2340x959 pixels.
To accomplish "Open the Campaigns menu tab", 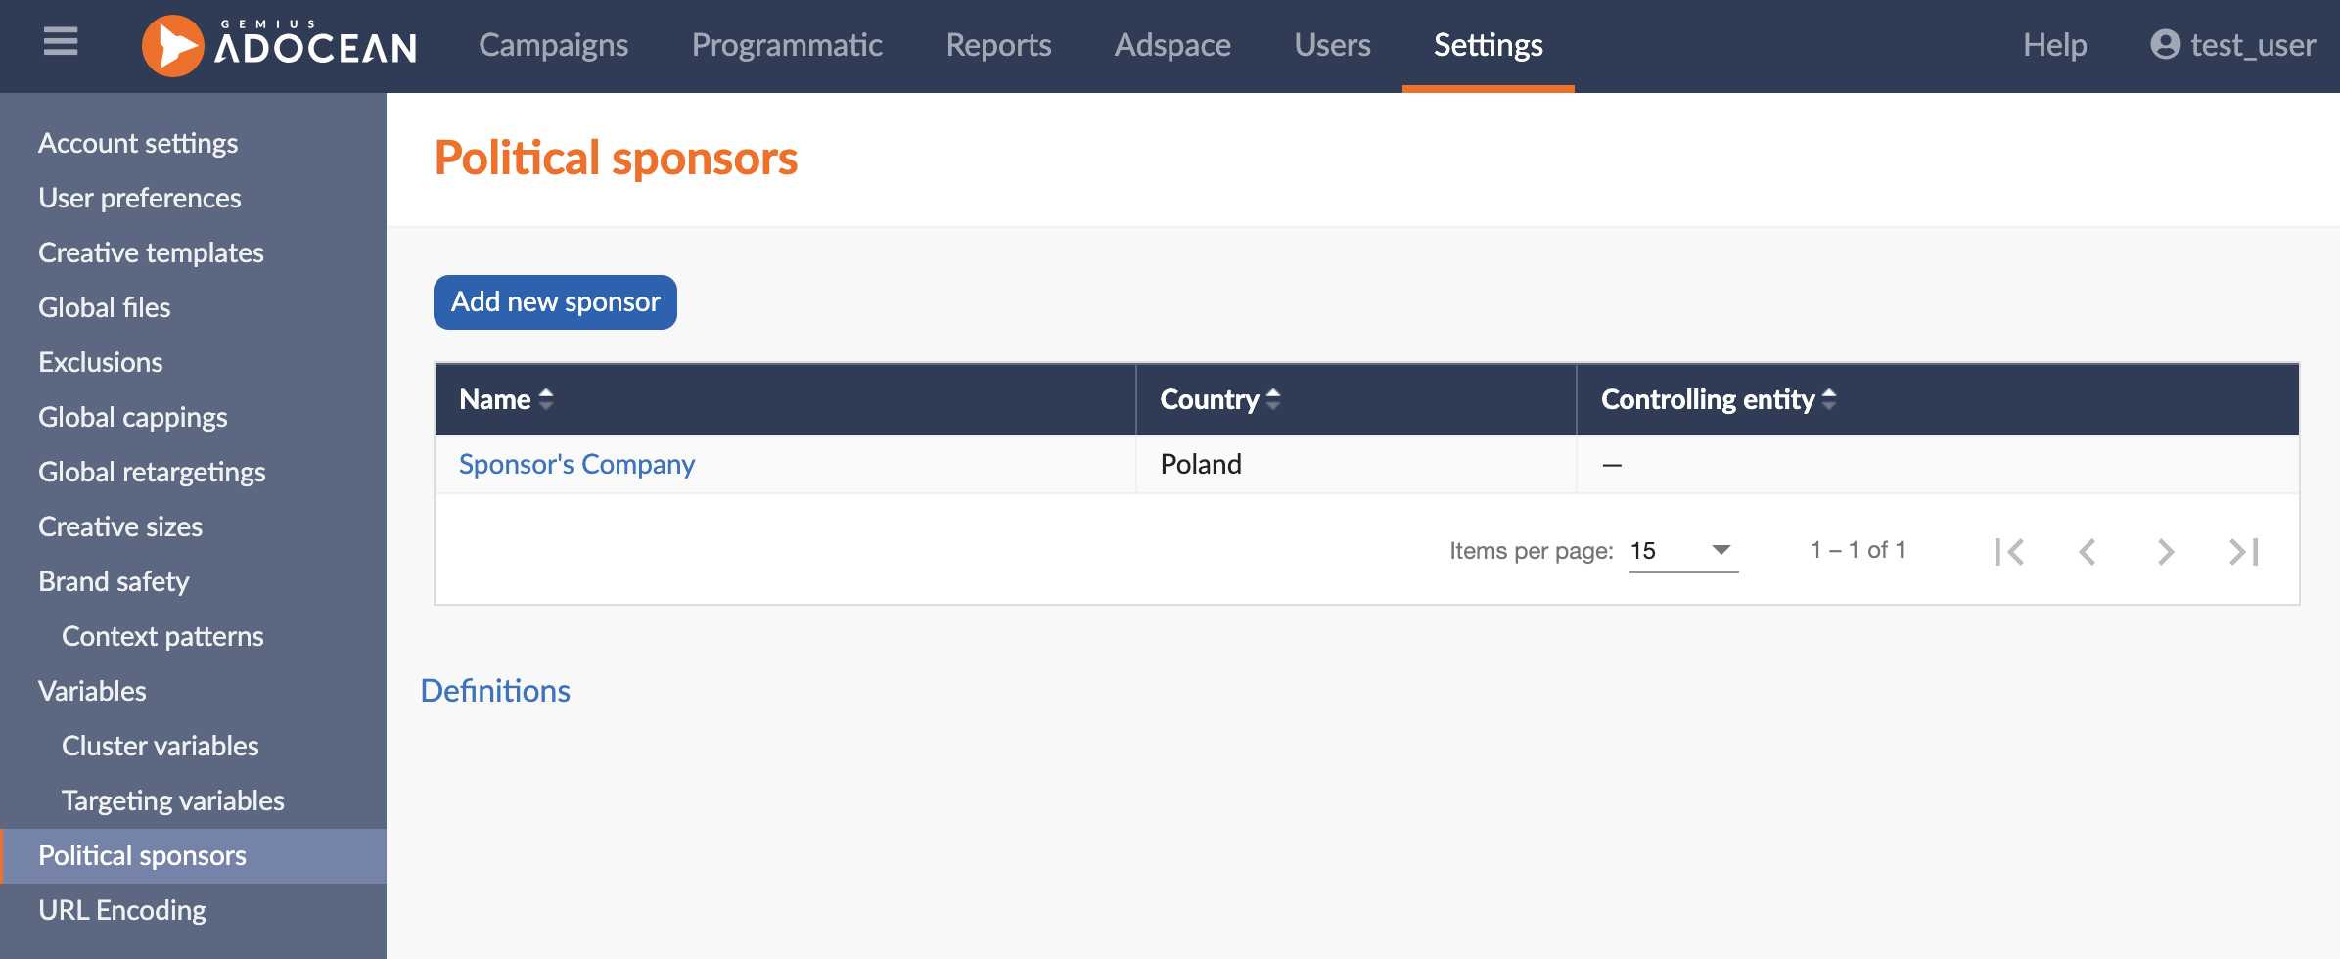I will pyautogui.click(x=554, y=45).
